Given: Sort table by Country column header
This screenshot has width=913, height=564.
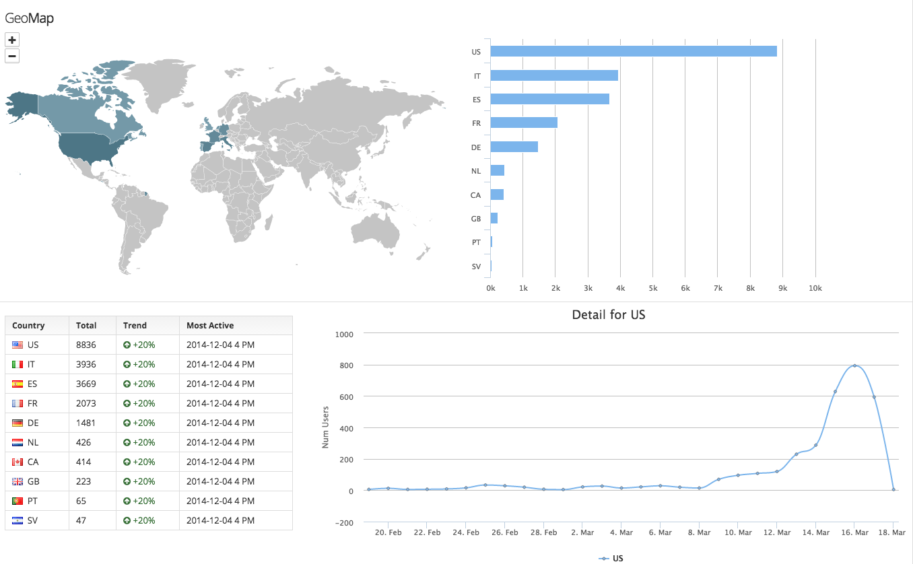Looking at the screenshot, I should (x=28, y=325).
